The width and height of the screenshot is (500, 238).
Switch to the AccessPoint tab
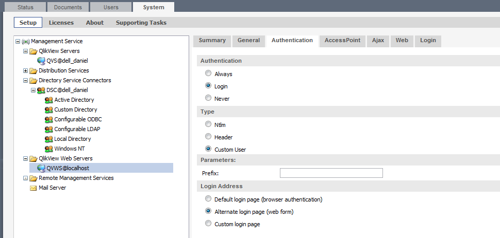point(342,41)
